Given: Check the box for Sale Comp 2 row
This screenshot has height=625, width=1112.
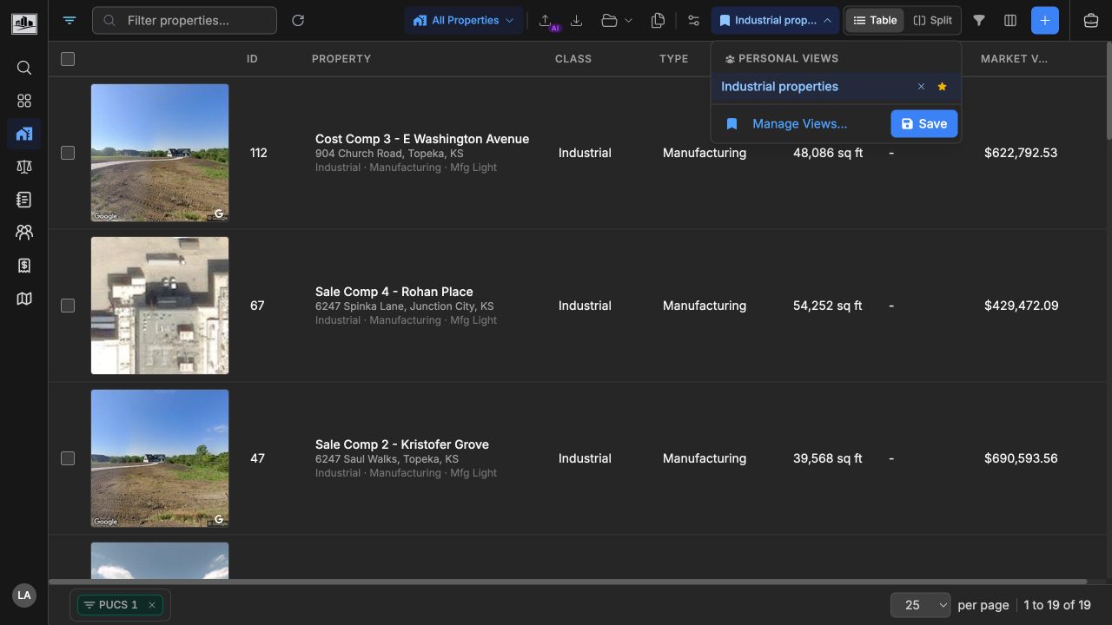Looking at the screenshot, I should [x=68, y=458].
